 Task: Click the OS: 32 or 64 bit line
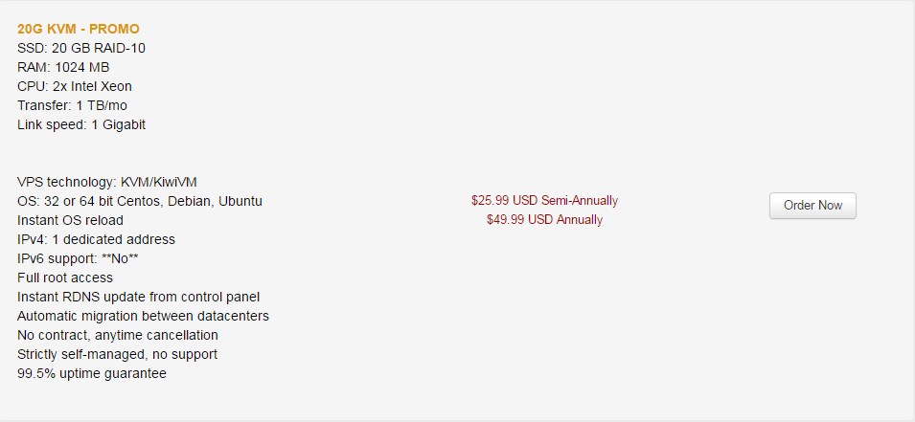coord(140,202)
